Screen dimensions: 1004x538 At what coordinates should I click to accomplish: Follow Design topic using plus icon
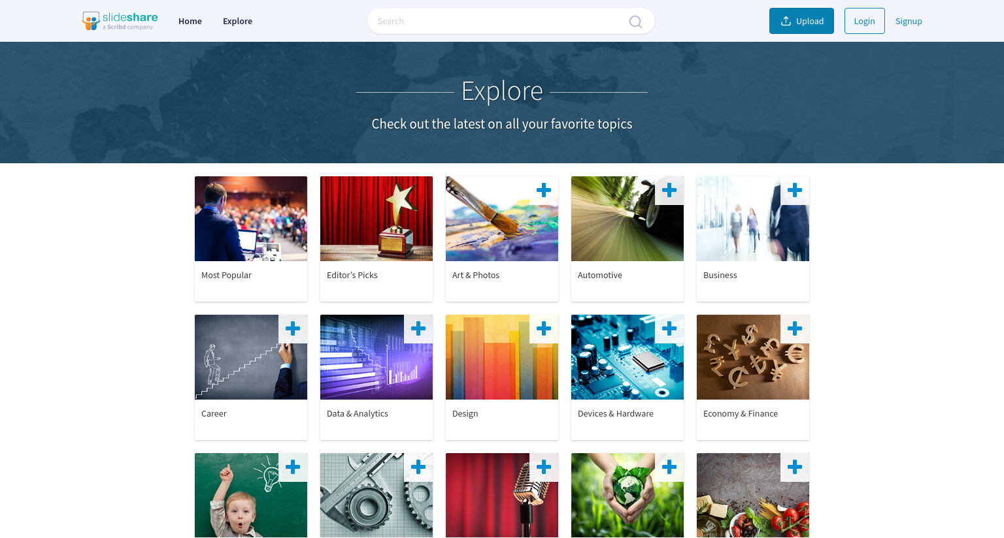pyautogui.click(x=544, y=328)
